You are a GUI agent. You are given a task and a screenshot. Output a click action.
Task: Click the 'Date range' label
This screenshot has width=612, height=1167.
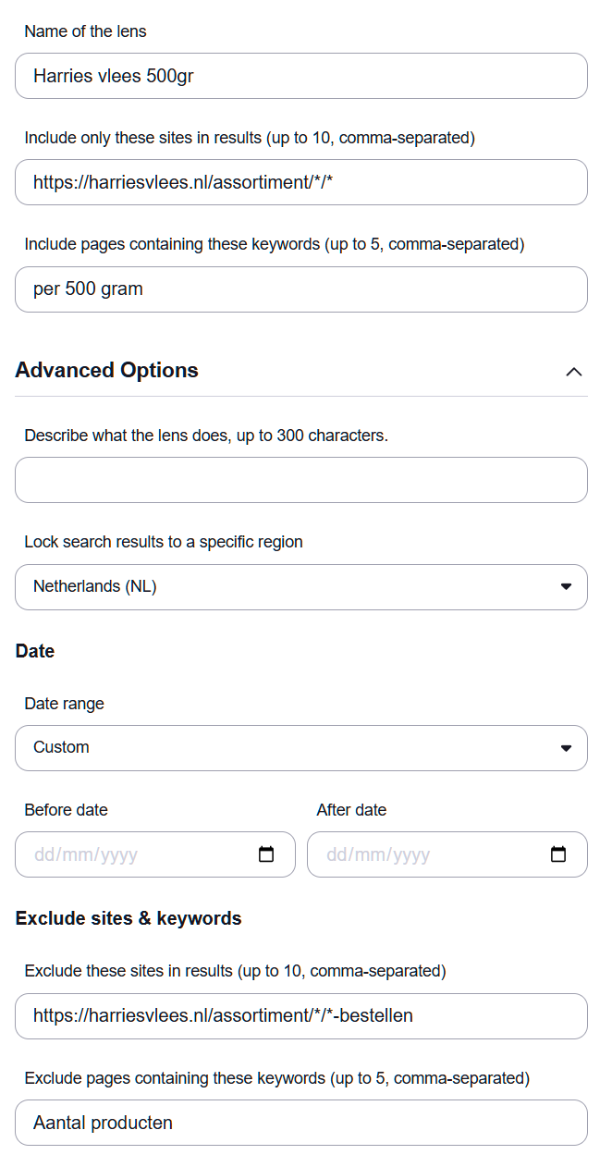pyautogui.click(x=64, y=704)
